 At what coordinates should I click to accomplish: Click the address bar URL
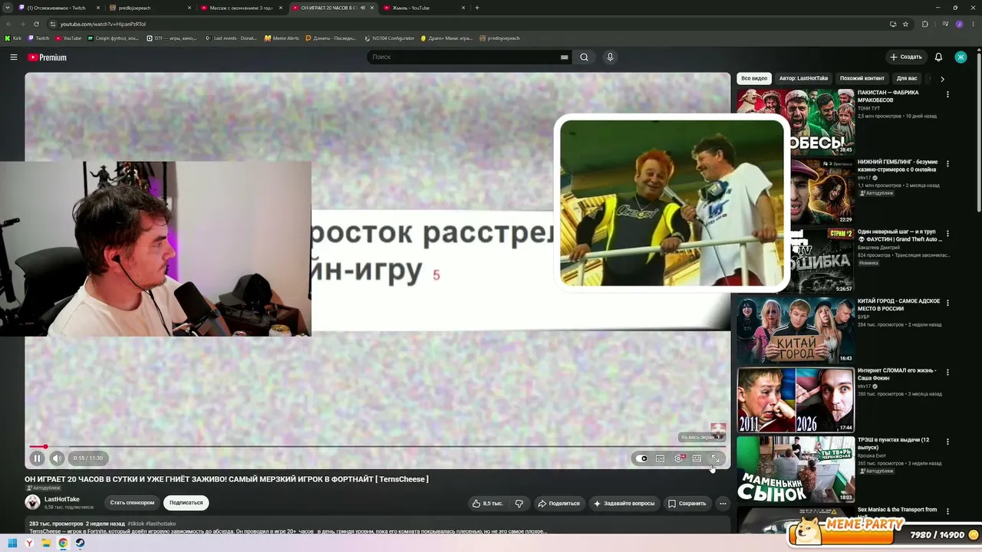[x=103, y=24]
